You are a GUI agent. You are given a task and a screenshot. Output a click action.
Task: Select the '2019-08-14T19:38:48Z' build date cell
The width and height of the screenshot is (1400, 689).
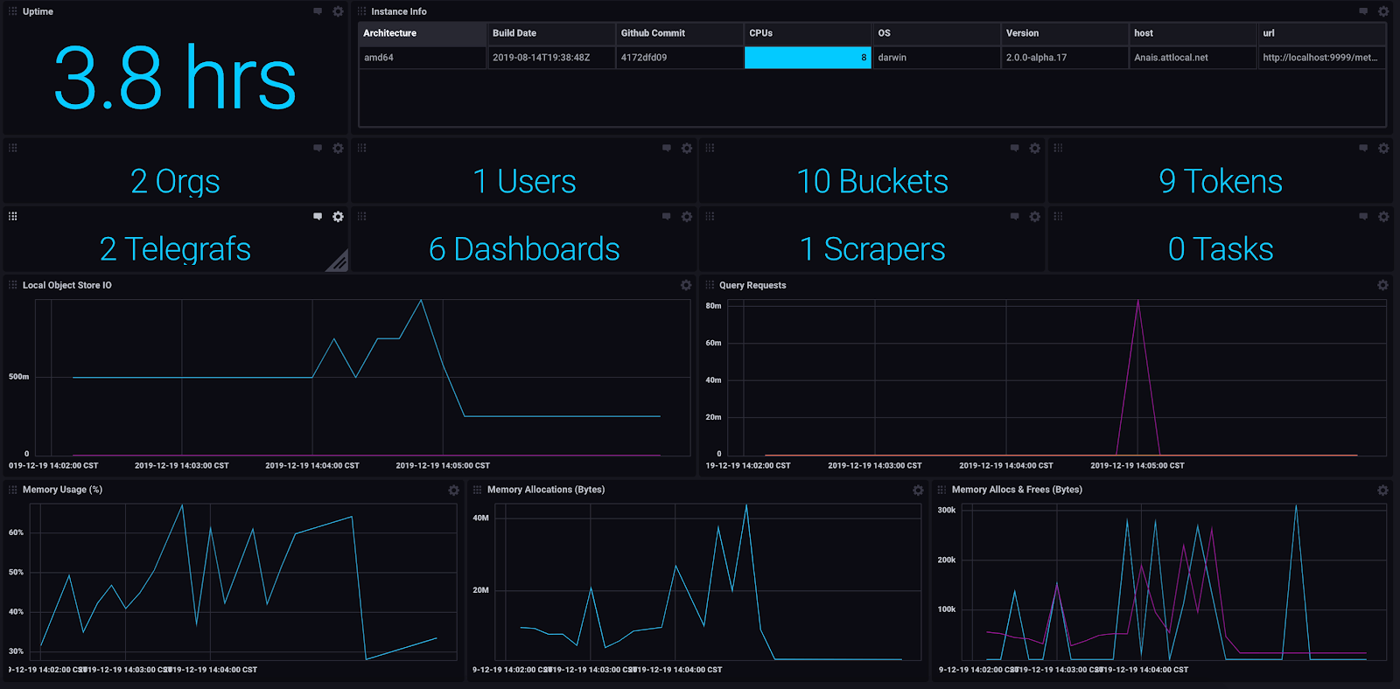click(551, 58)
